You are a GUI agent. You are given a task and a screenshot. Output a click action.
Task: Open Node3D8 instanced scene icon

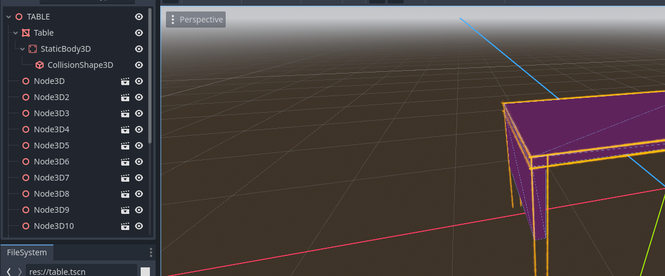click(125, 194)
